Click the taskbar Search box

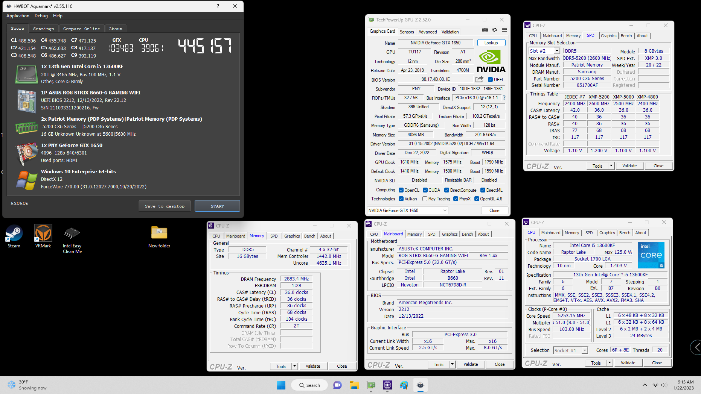pyautogui.click(x=309, y=385)
